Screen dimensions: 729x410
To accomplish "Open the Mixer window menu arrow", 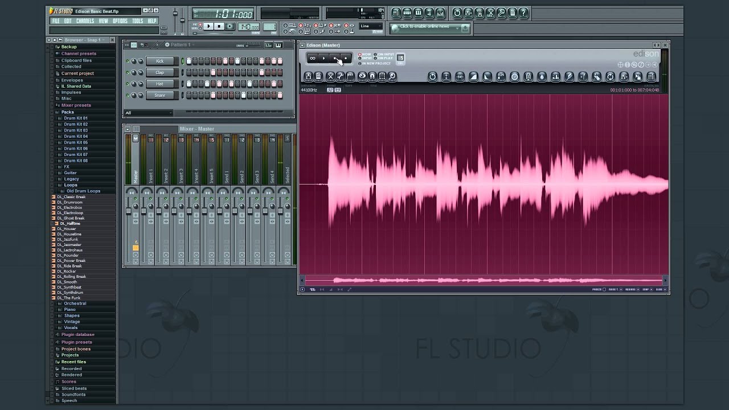I will click(x=128, y=129).
